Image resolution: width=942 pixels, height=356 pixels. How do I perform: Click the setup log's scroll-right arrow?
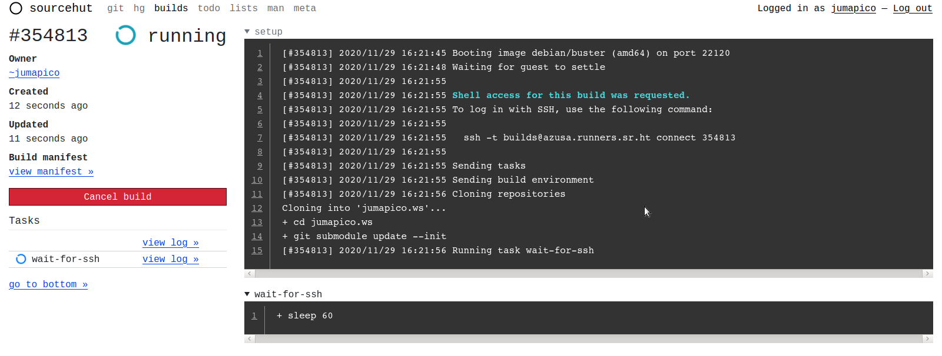click(x=927, y=274)
